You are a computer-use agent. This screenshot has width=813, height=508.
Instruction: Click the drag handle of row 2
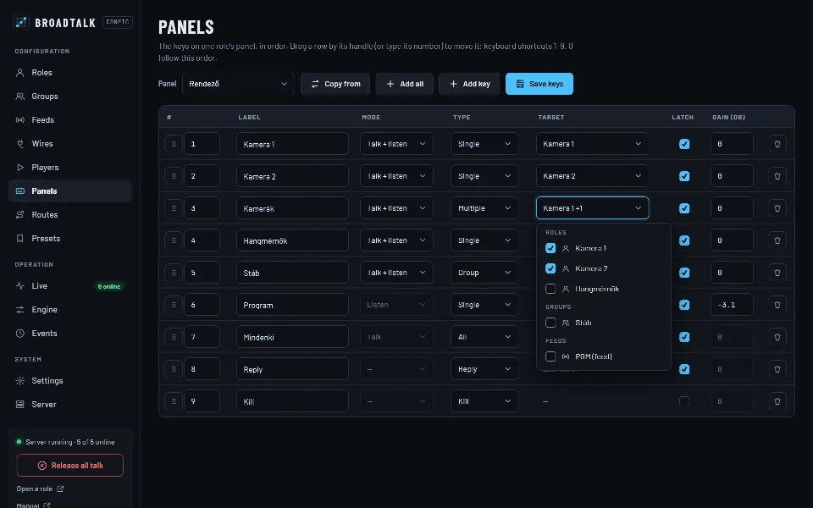174,176
